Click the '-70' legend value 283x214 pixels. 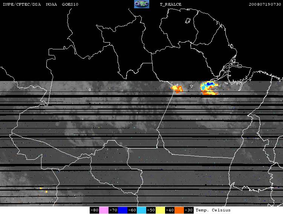(113, 210)
